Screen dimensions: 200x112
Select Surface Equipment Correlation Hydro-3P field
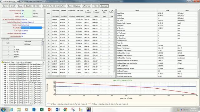pyautogui.click(x=32, y=19)
